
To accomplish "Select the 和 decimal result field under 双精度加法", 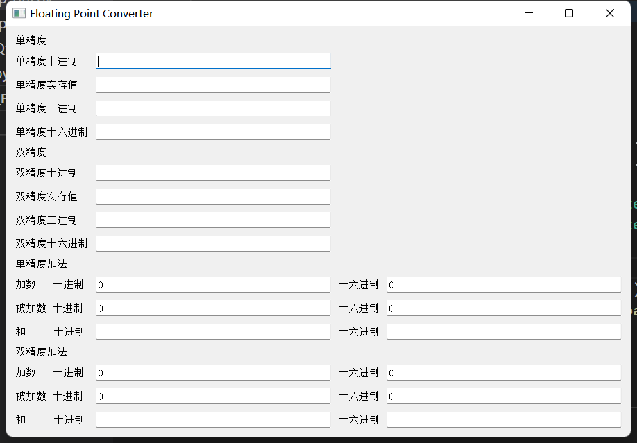I will click(212, 419).
